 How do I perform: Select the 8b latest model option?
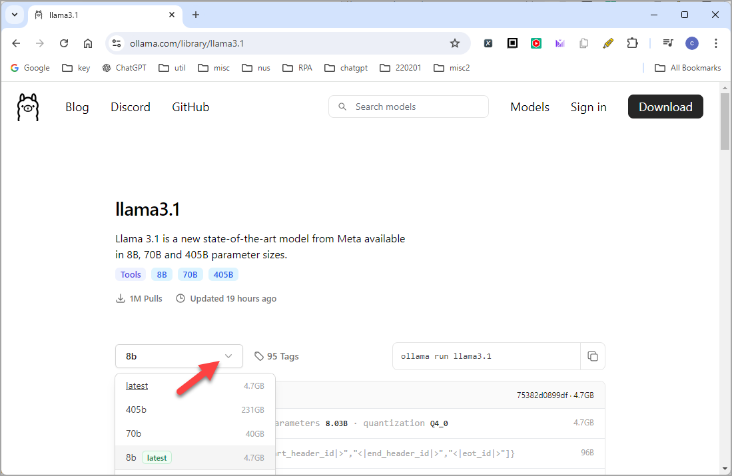point(195,458)
